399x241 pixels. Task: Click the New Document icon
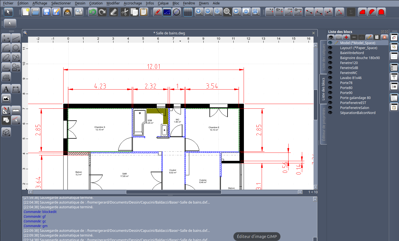pos(26,12)
